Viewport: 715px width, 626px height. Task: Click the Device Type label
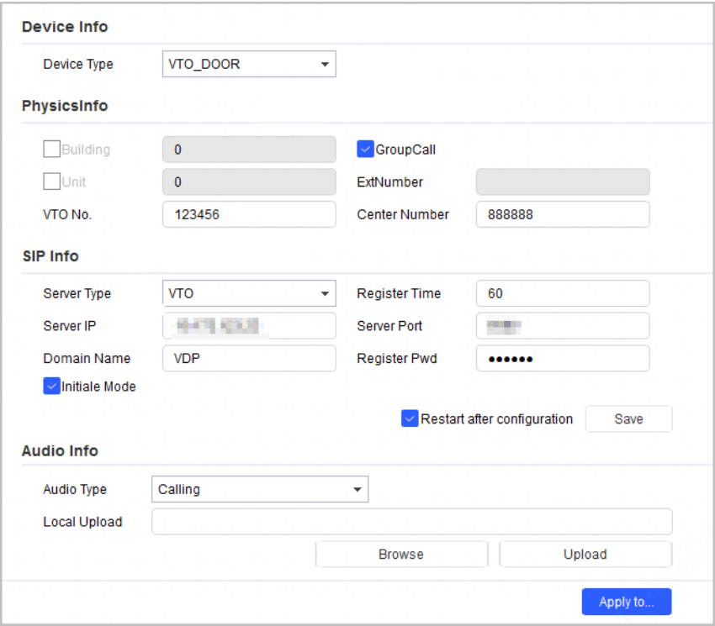78,64
